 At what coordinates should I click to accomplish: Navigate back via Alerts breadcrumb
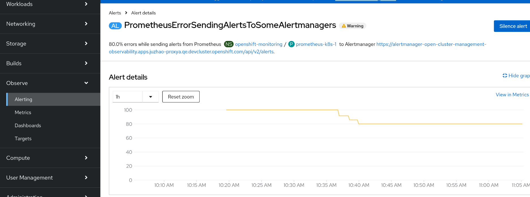click(x=115, y=13)
